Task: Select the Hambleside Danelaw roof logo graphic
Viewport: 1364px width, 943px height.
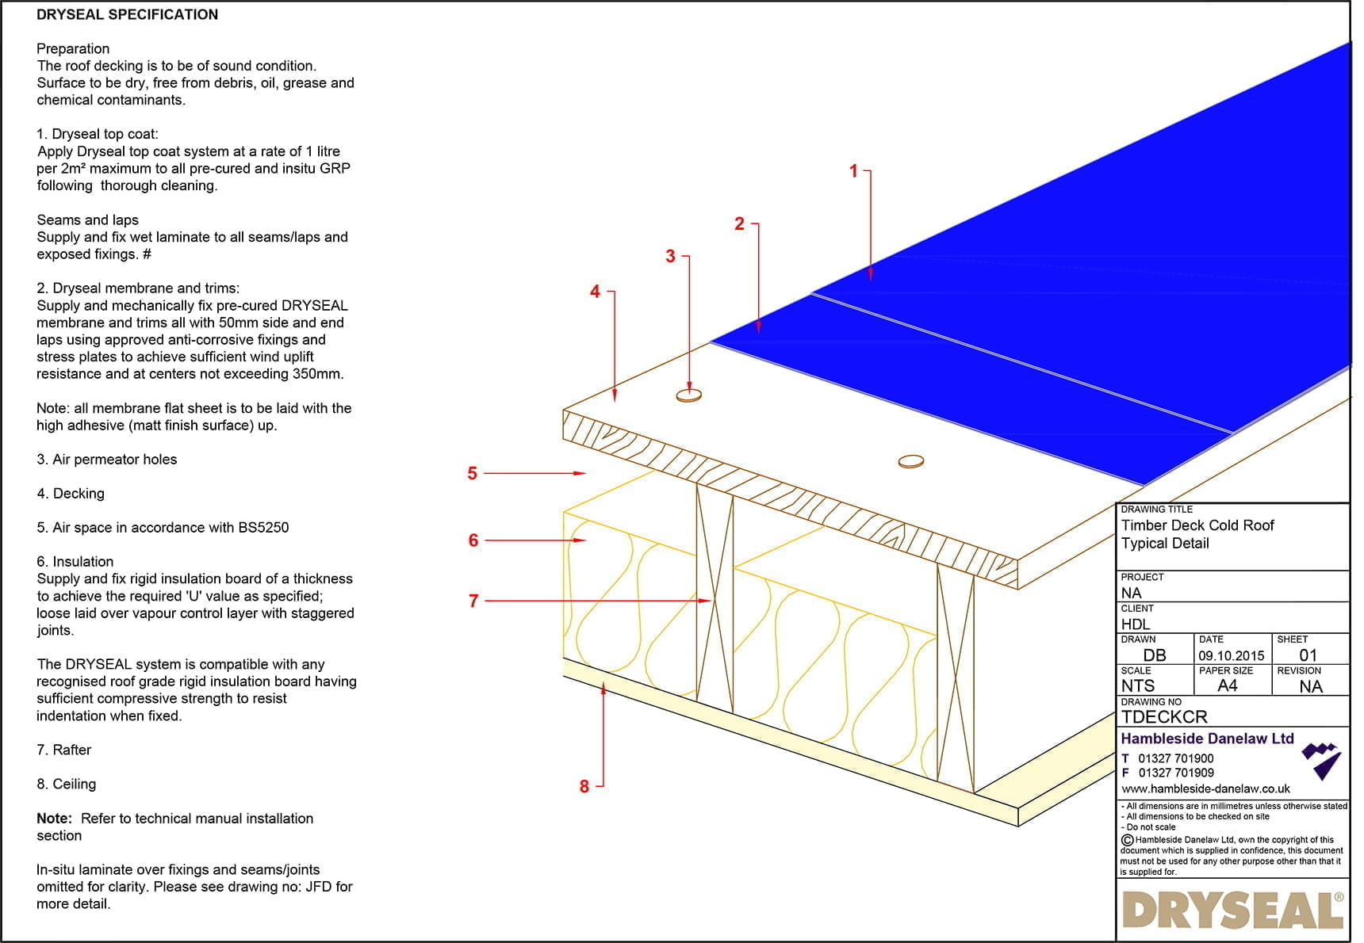Action: click(x=1320, y=753)
